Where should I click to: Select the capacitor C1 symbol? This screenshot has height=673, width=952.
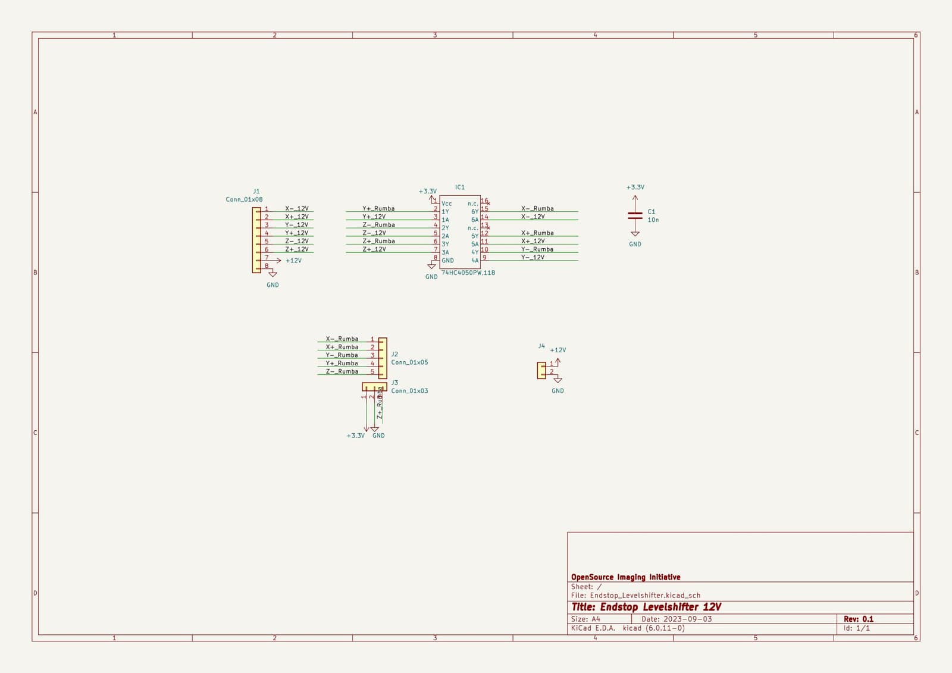tap(635, 215)
